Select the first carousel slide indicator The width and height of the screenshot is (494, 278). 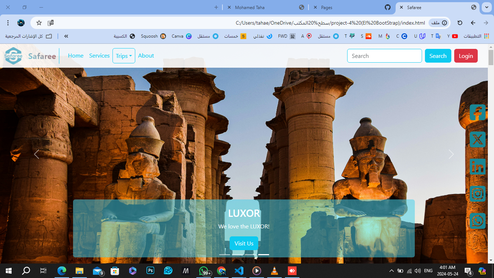coord(225,254)
